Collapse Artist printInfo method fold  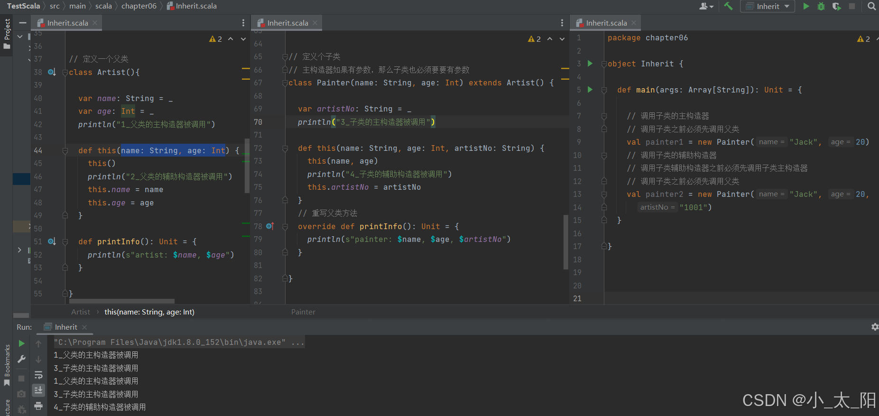coord(65,242)
